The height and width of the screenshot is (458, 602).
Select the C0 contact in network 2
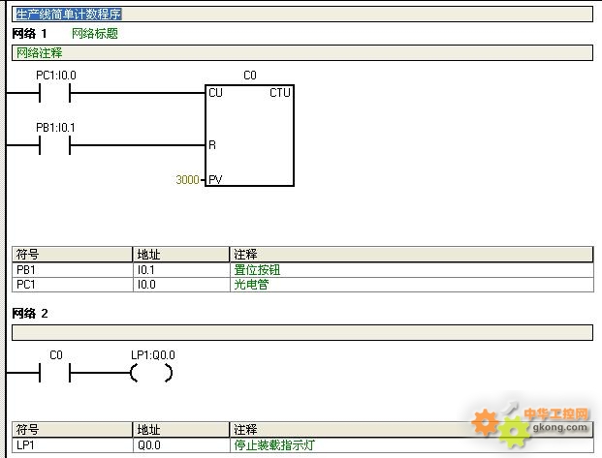[x=55, y=373]
